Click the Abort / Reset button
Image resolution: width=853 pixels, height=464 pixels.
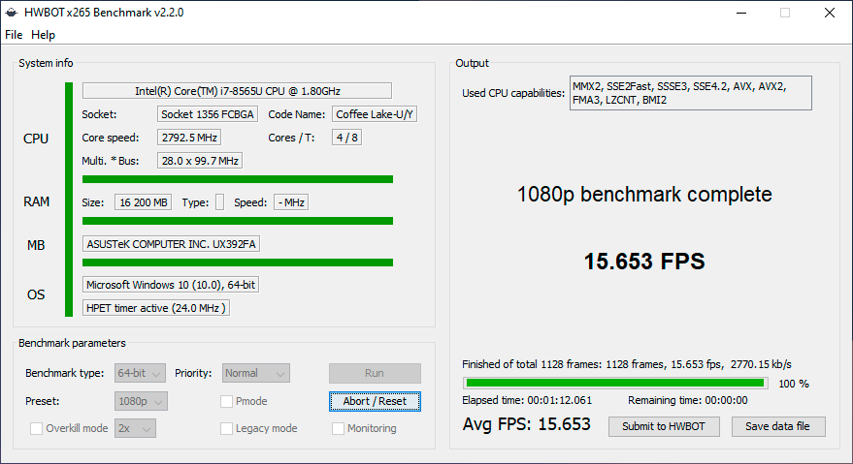coord(375,401)
